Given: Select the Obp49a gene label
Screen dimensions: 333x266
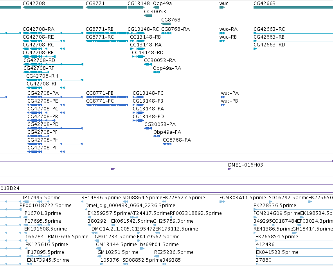Looking at the screenshot, I should pyautogui.click(x=162, y=4).
